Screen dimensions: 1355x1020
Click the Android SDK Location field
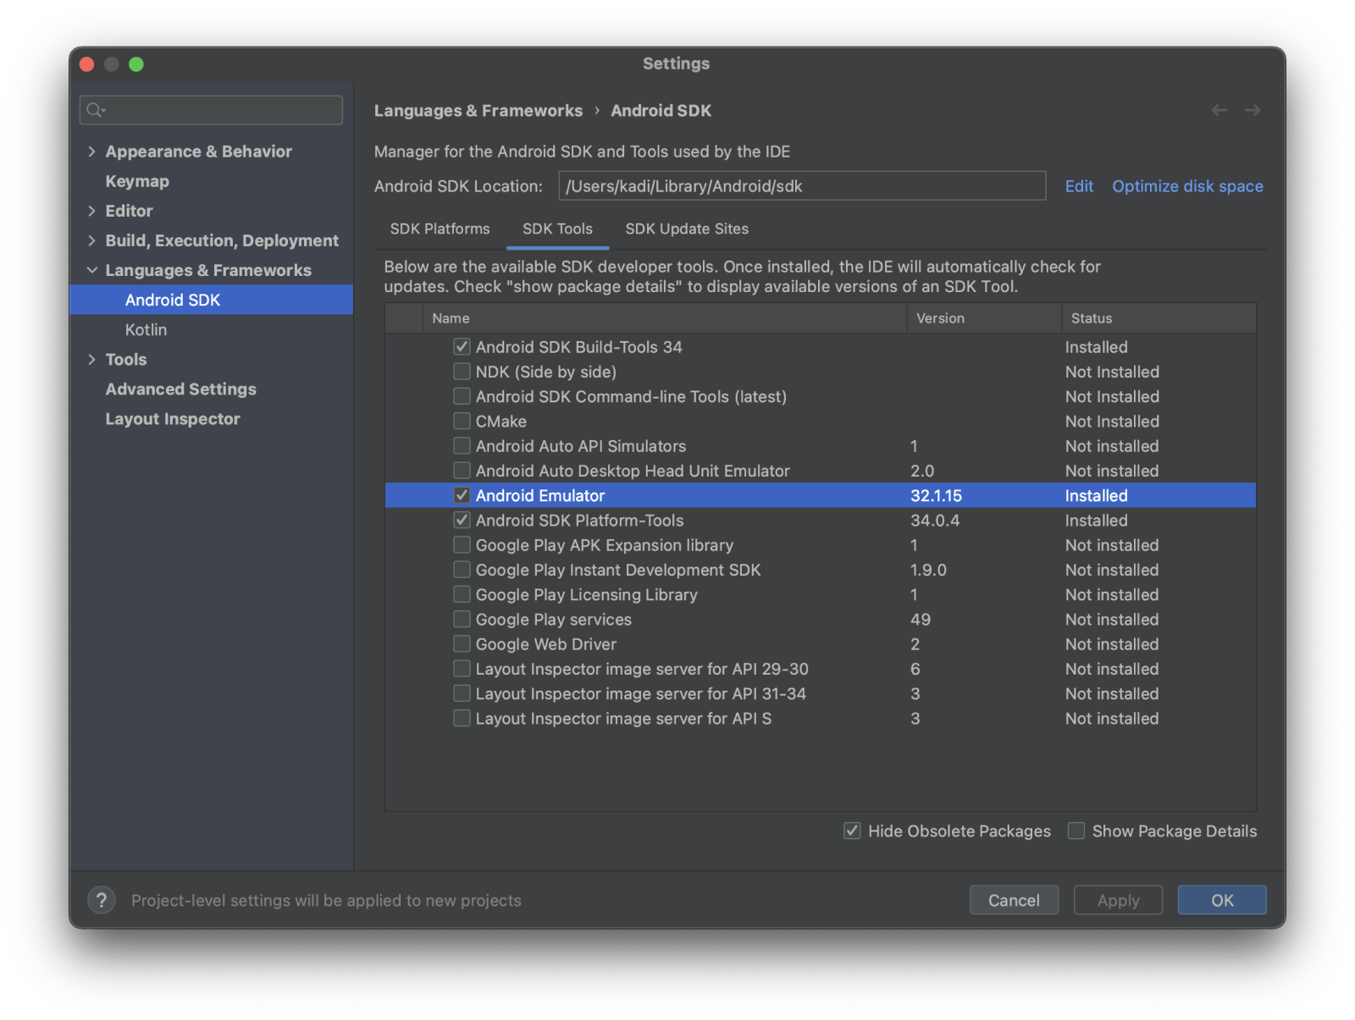click(801, 186)
